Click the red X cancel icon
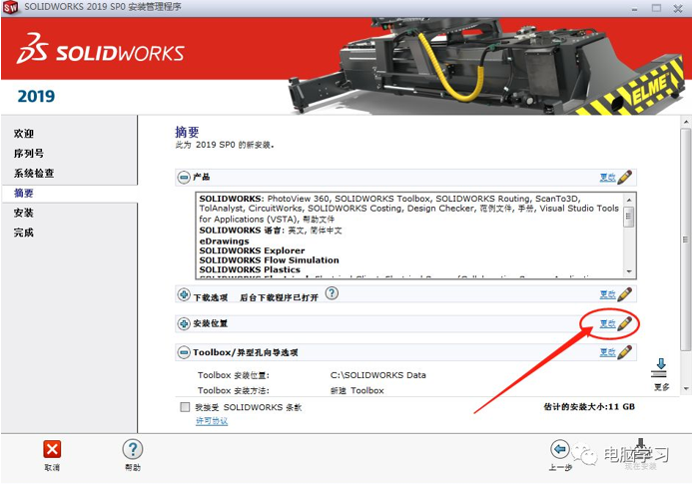The image size is (692, 484). point(52,450)
